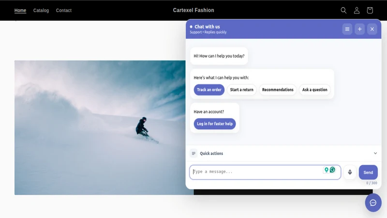Open the shopping cart icon
The width and height of the screenshot is (387, 218).
[x=370, y=10]
